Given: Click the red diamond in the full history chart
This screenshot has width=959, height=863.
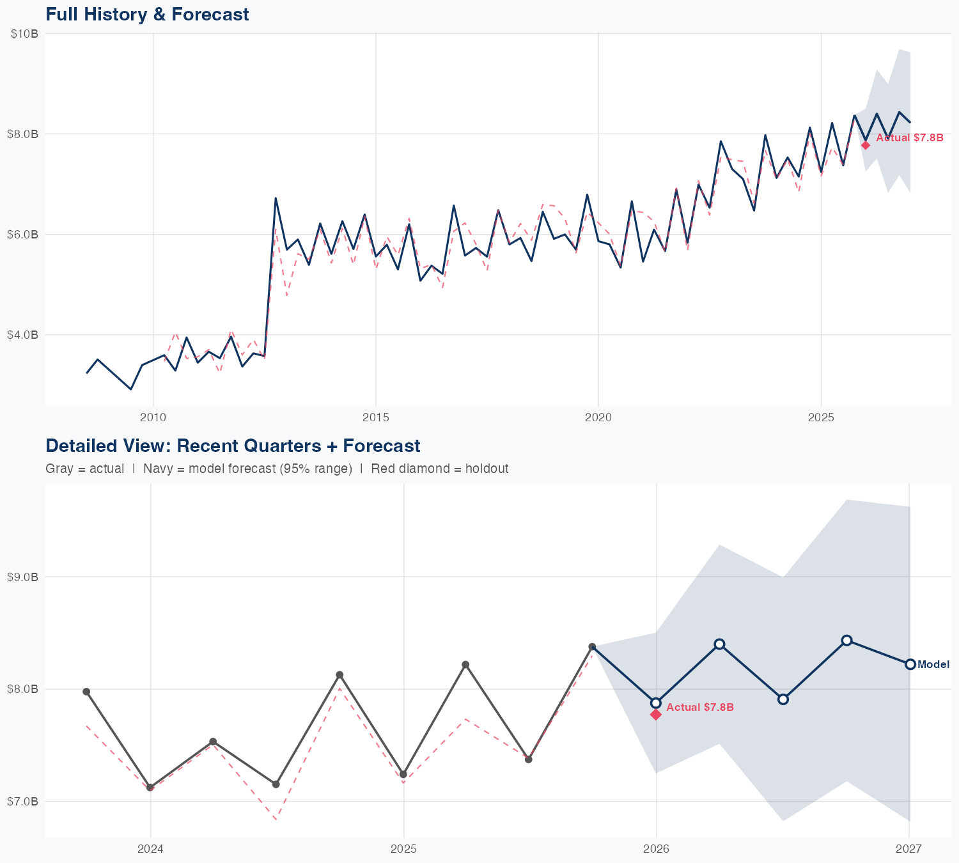Looking at the screenshot, I should click(866, 145).
